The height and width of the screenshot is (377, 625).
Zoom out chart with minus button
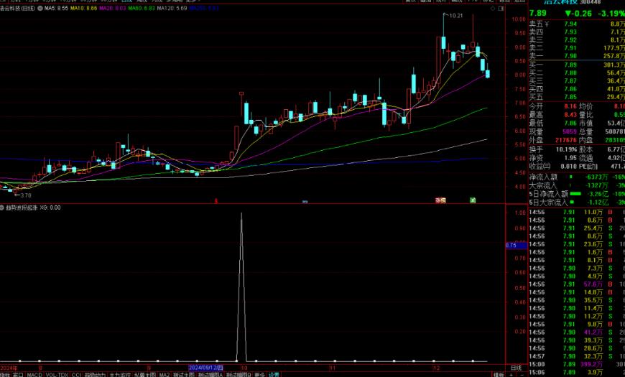(x=522, y=375)
